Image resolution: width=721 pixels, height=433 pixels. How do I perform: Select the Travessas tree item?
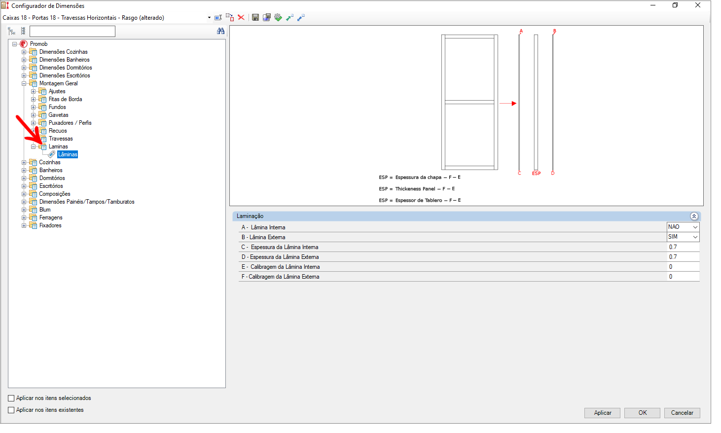61,139
